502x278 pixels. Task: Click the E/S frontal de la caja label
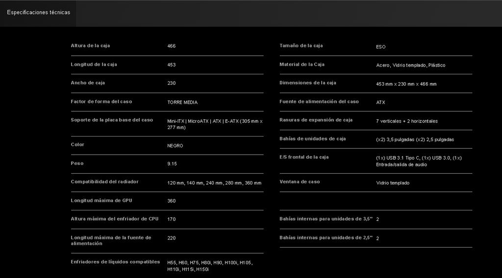point(304,157)
